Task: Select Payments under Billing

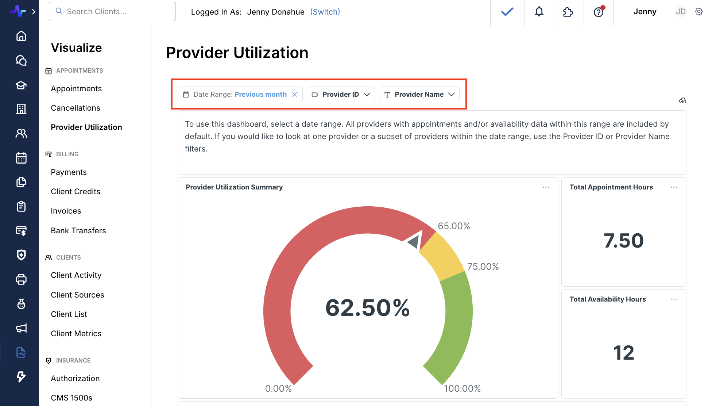Action: [69, 172]
